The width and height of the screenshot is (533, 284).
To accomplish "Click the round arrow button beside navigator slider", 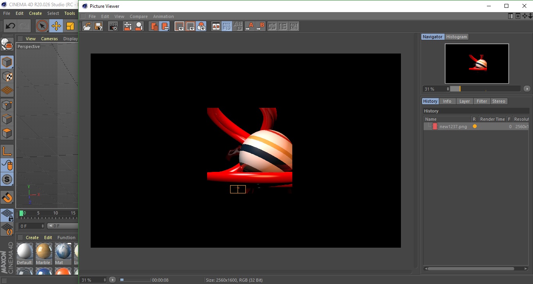I will pyautogui.click(x=527, y=89).
